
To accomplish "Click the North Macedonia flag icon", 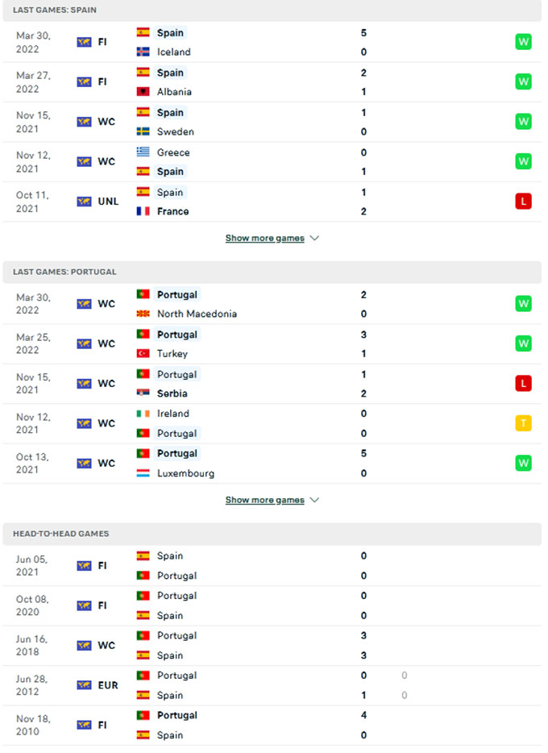I will click(143, 314).
